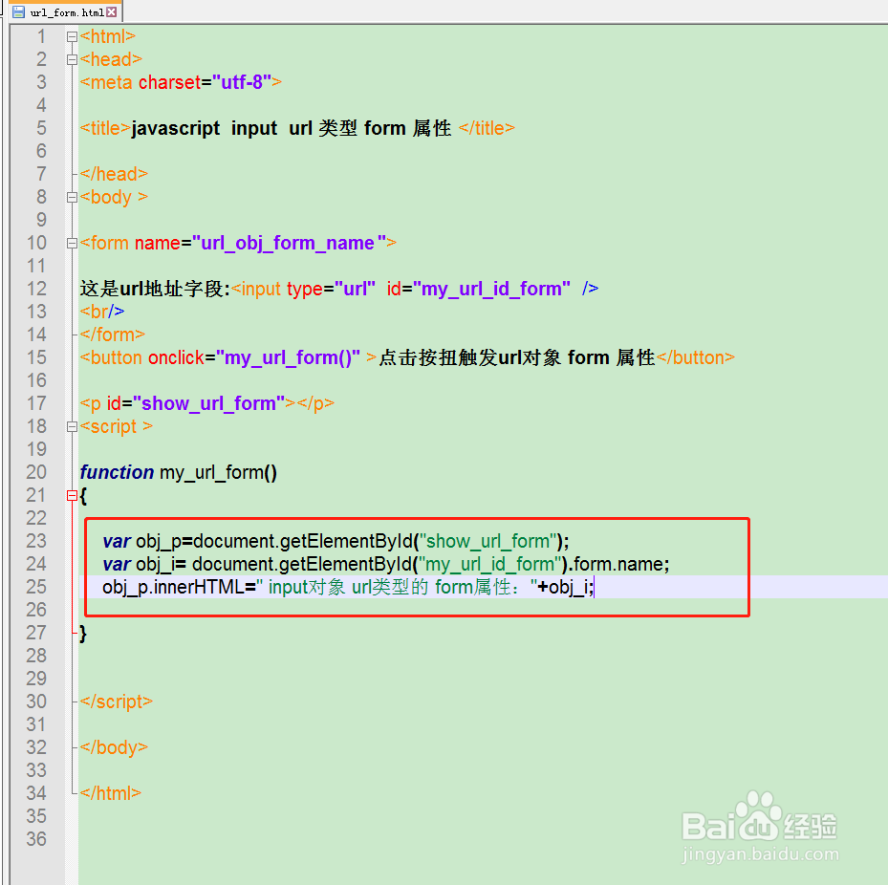Click the closing </button> tag on line 15
This screenshot has width=888, height=885.
coord(696,357)
